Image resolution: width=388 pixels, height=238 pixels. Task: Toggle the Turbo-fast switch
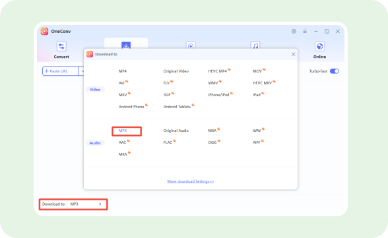tap(335, 71)
